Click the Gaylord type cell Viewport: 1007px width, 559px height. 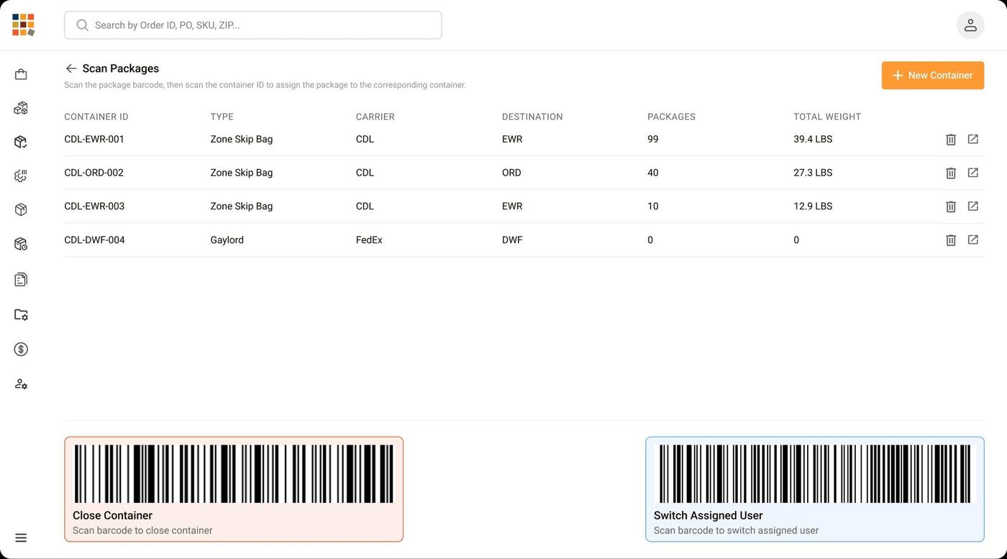[x=227, y=240]
